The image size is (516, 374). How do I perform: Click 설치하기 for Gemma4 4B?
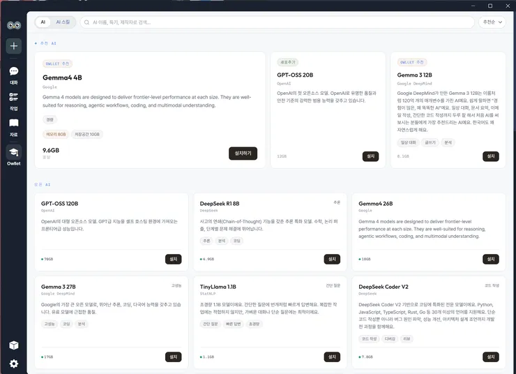pyautogui.click(x=243, y=154)
